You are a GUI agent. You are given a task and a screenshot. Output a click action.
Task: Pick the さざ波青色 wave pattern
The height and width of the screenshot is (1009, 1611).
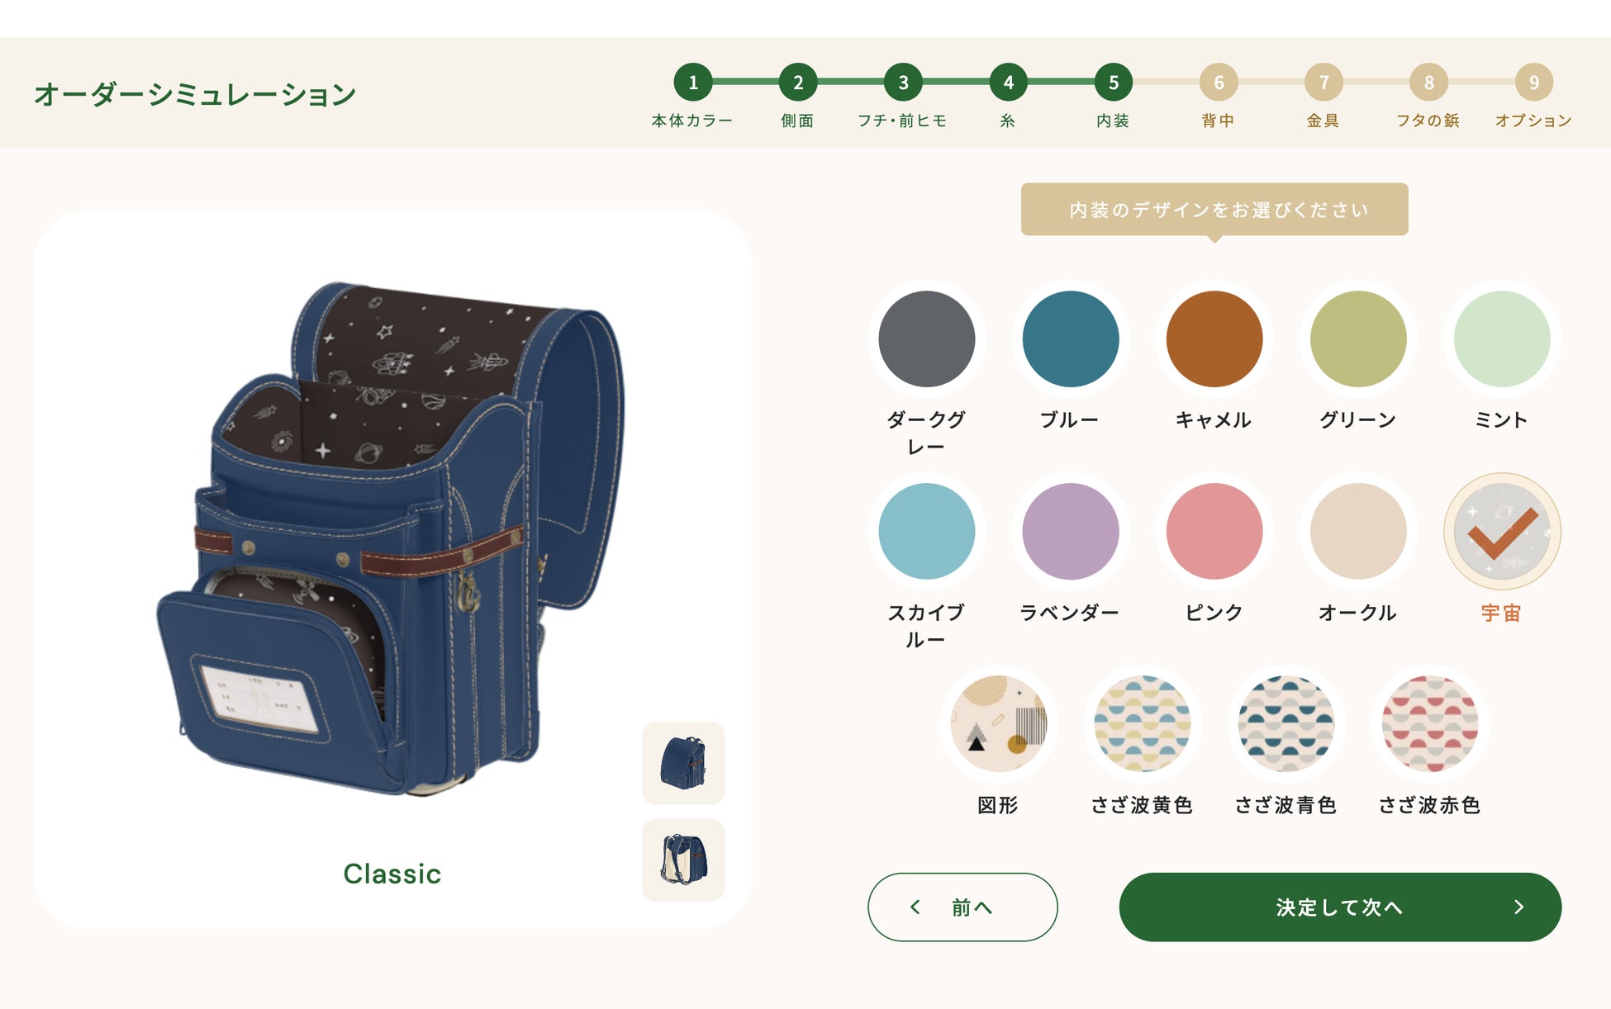point(1285,724)
